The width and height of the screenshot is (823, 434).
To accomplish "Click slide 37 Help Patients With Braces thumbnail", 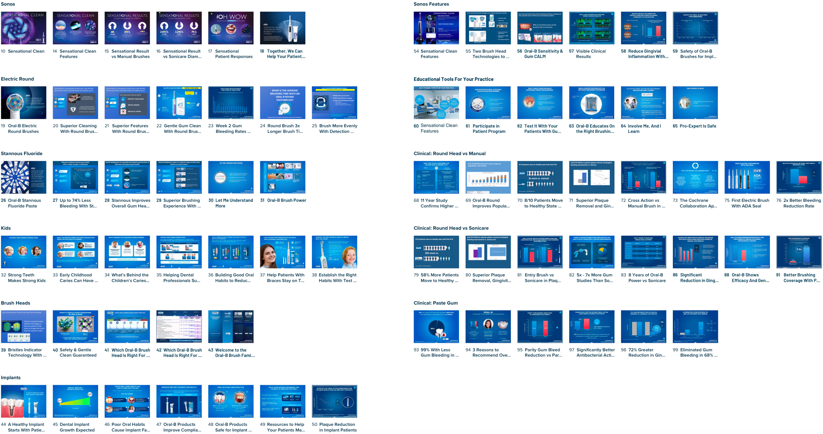I will 282,252.
